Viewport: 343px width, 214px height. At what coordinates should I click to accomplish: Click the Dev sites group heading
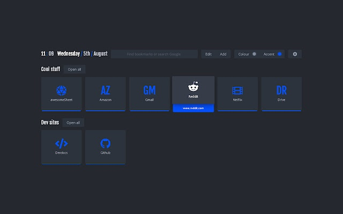coord(50,123)
